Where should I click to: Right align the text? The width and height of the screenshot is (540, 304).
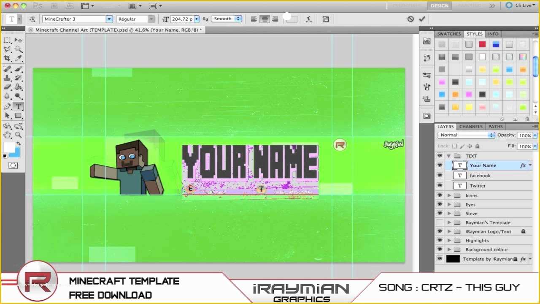(275, 19)
